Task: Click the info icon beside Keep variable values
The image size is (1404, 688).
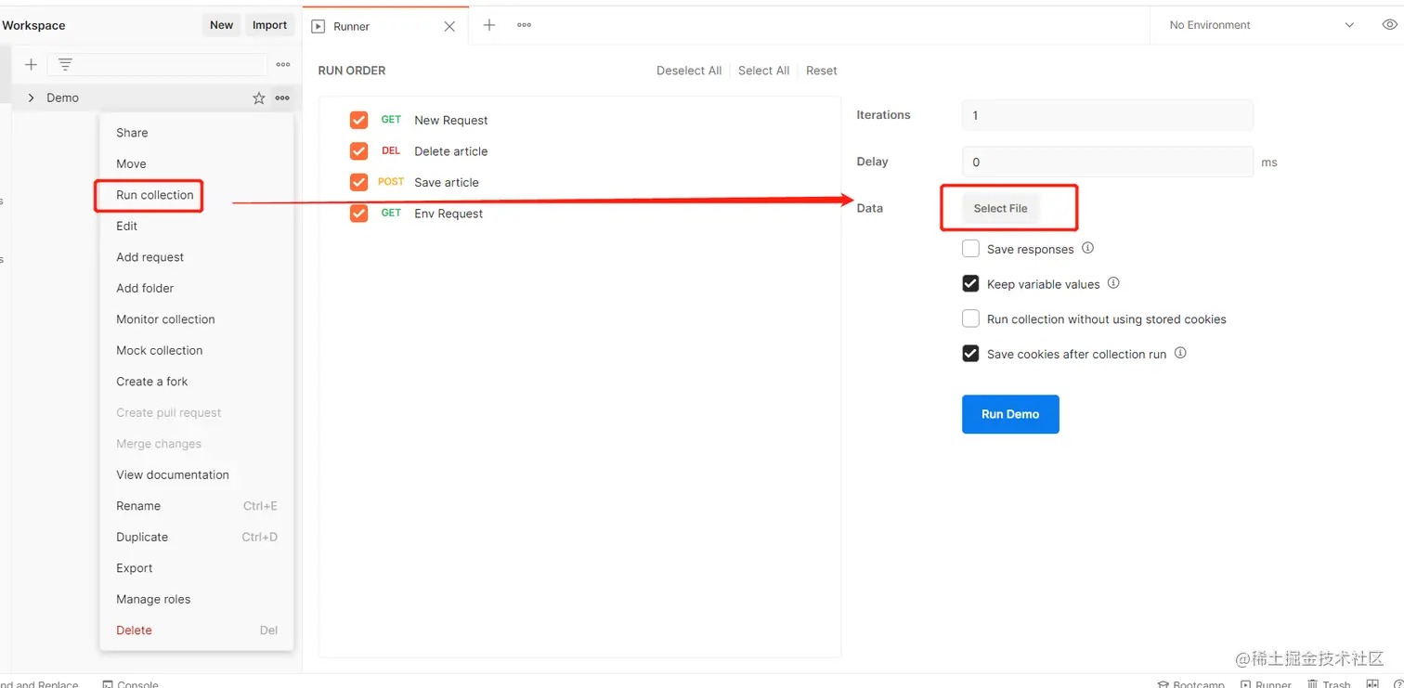Action: pyautogui.click(x=1113, y=283)
